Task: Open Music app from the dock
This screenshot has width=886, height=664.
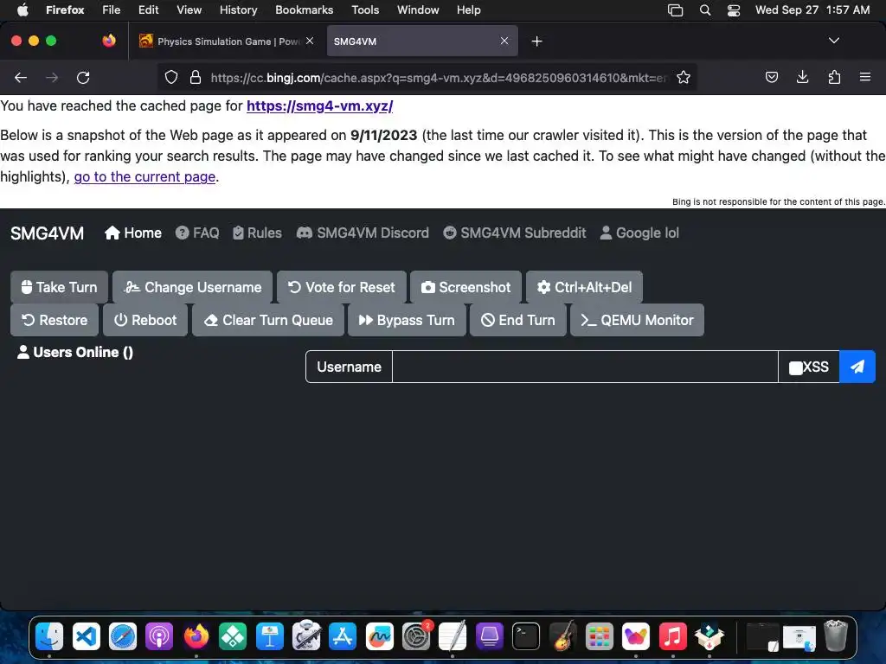Action: click(672, 637)
